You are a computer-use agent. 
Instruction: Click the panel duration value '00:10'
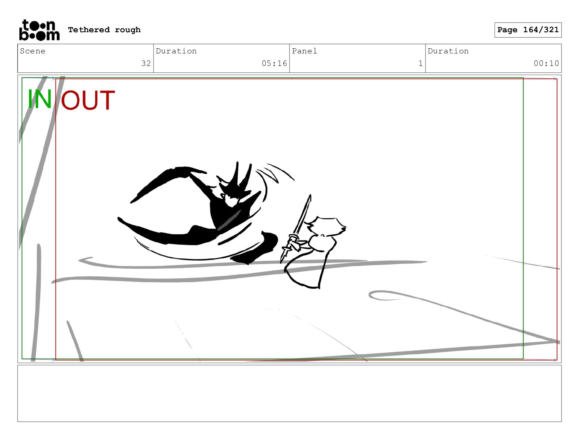[546, 63]
